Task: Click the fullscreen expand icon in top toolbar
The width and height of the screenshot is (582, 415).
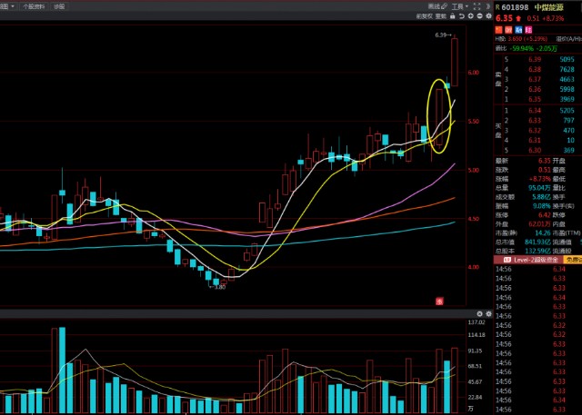Action: (x=477, y=5)
